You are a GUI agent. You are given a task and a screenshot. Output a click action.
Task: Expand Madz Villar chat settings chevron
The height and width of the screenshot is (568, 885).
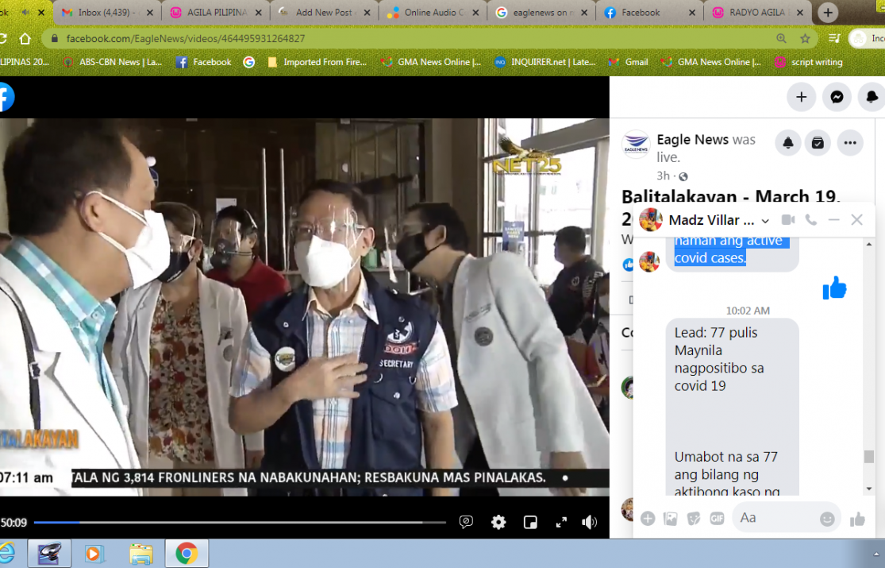765,221
